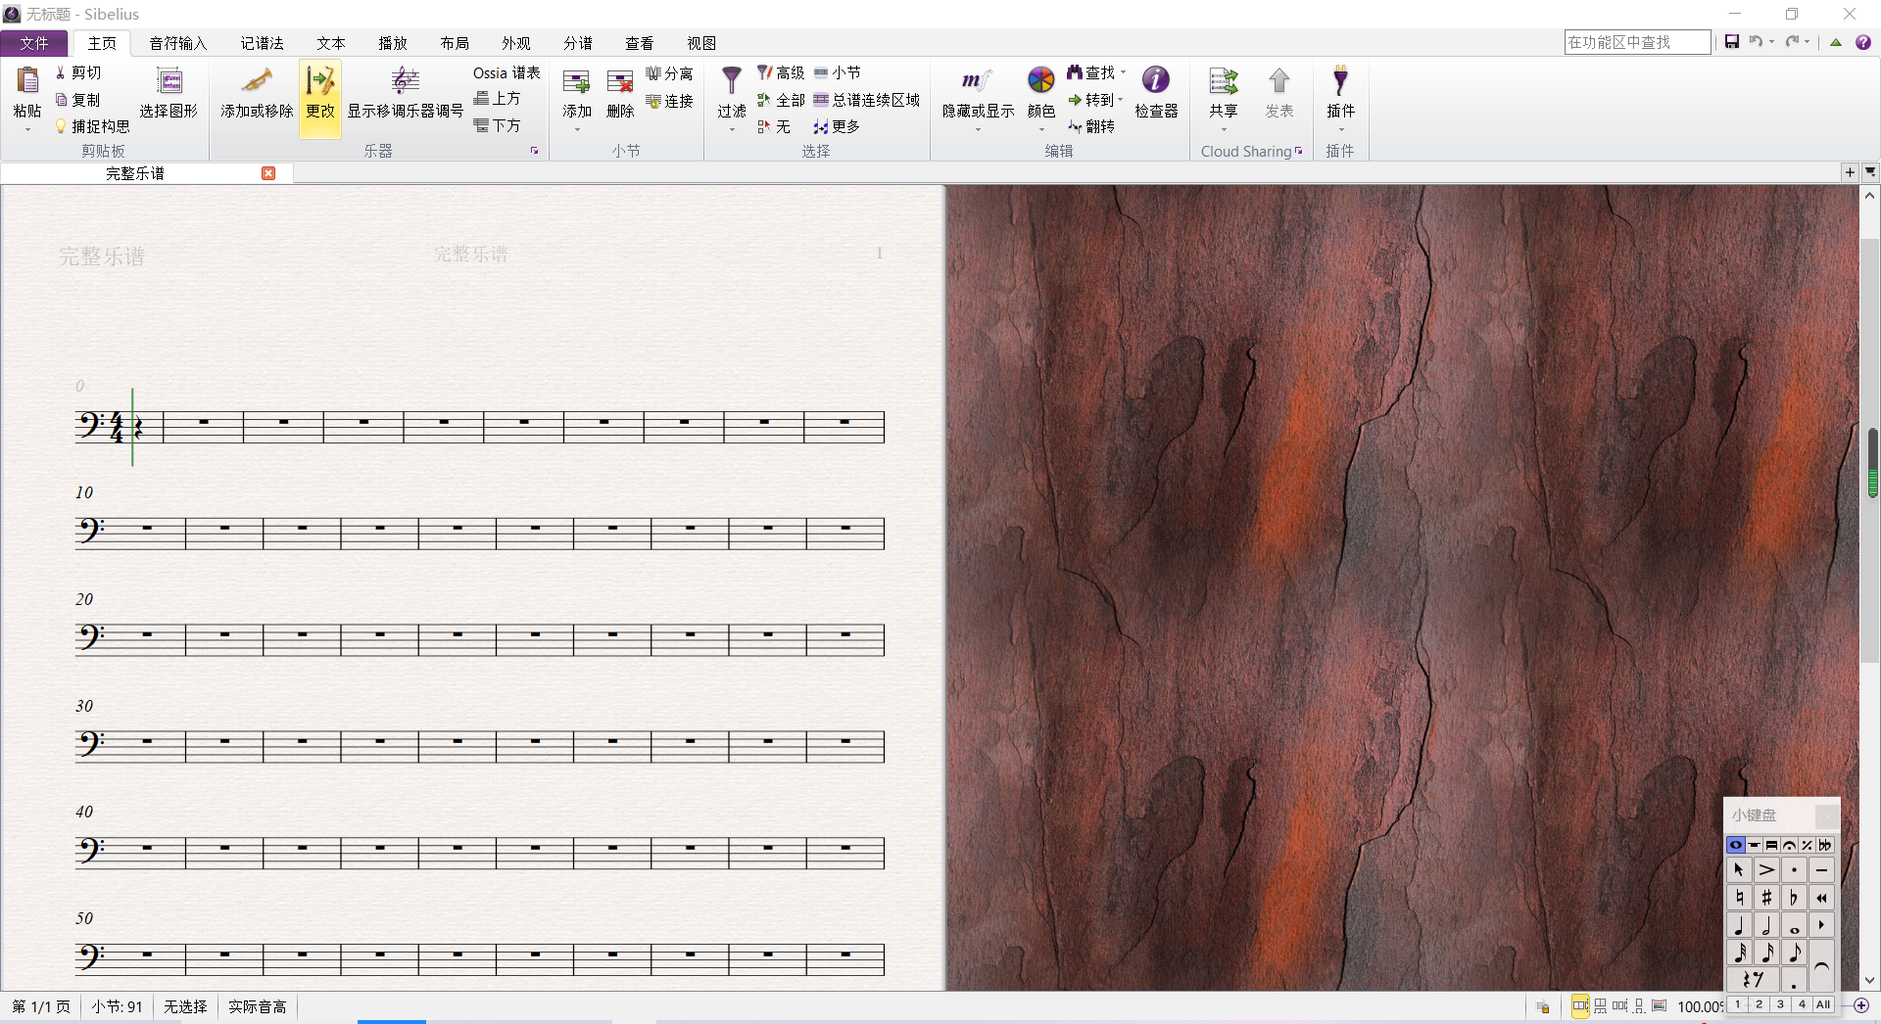1881x1024 pixels.
Task: Click zoom in plus button
Action: click(1861, 1005)
